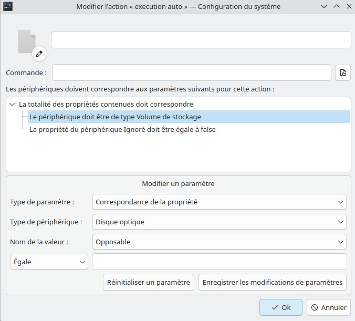Click the system settings icon in title bar

[x=8, y=6]
